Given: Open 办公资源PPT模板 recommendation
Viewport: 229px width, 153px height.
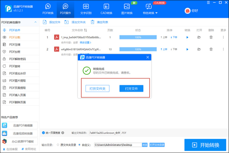Looking at the screenshot, I should click(x=20, y=141).
